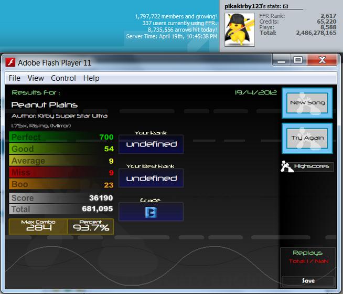Open the Control menu
The width and height of the screenshot is (343, 294).
(x=63, y=78)
